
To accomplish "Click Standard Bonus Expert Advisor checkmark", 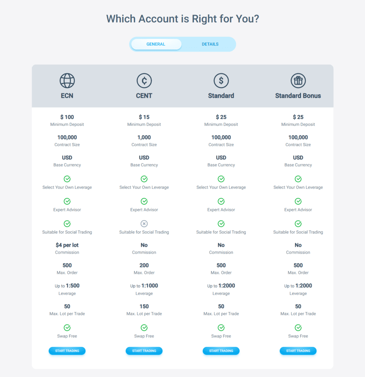I will click(298, 201).
